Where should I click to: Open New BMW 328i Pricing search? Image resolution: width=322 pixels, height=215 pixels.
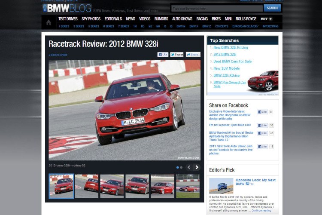[231, 48]
